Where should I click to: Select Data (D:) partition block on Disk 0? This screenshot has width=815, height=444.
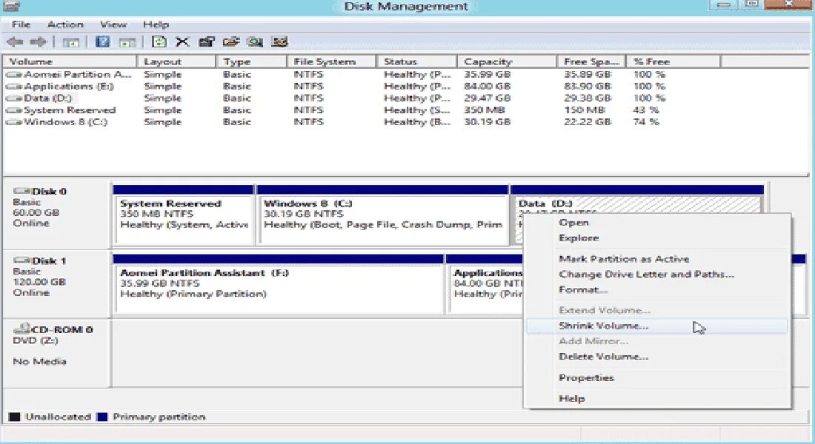[636, 204]
